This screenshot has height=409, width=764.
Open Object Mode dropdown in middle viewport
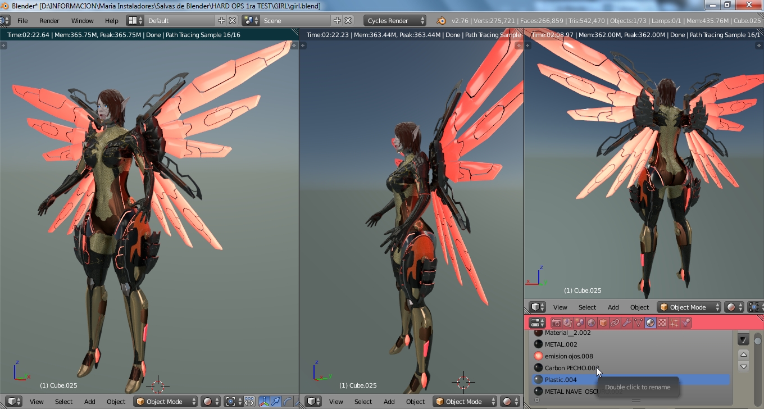465,402
